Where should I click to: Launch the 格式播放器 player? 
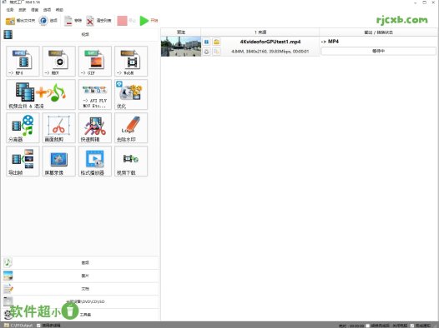click(x=95, y=161)
